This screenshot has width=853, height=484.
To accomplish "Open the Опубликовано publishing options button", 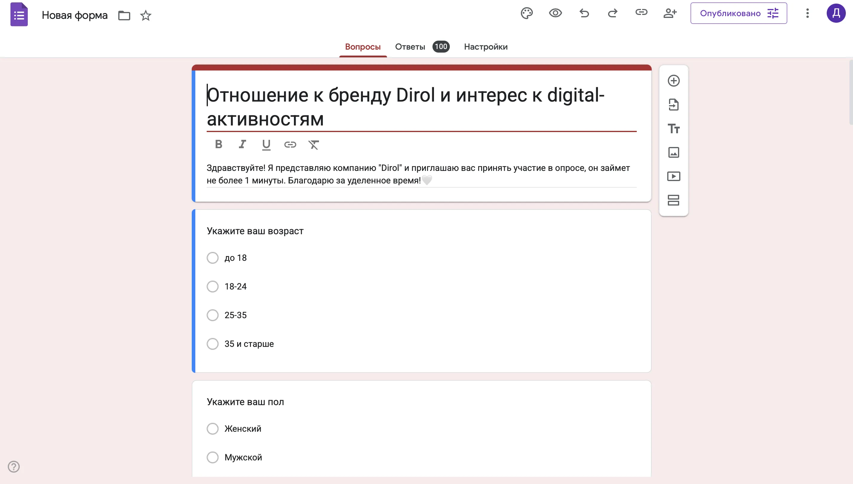I will 738,13.
